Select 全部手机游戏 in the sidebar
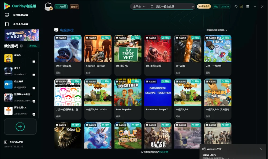This screenshot has height=159, width=268. (x=21, y=24)
